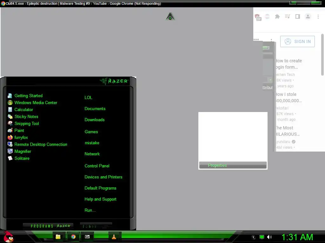
Task: Expand the Programs Razer list button
Action: [48, 226]
